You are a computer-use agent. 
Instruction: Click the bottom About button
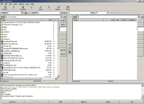(108, 102)
